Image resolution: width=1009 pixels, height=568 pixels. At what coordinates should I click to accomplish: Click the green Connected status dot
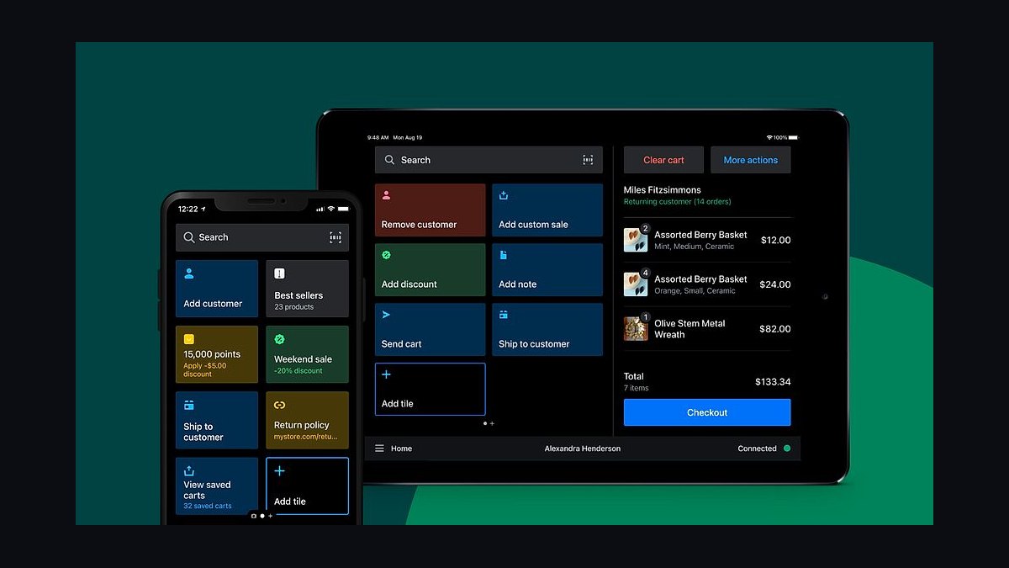pos(787,449)
